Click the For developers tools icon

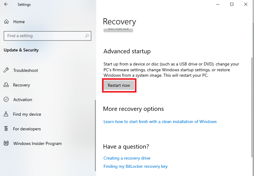click(6, 128)
